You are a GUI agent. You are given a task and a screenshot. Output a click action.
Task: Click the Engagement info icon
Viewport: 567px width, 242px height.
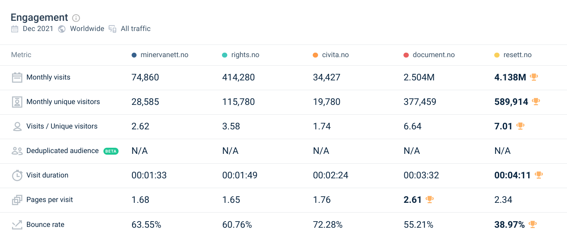click(76, 18)
